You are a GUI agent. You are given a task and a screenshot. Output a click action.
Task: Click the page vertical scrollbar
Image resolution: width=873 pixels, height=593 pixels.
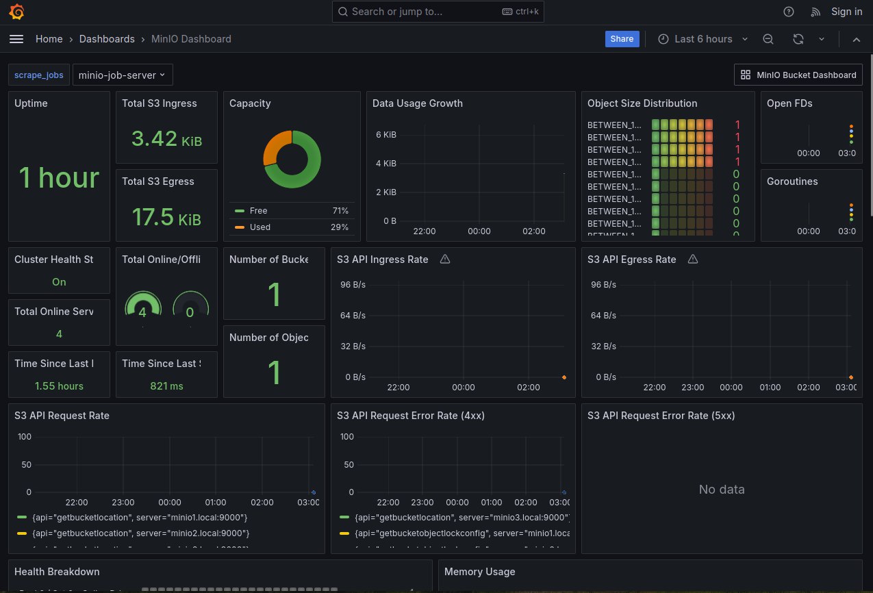click(870, 137)
